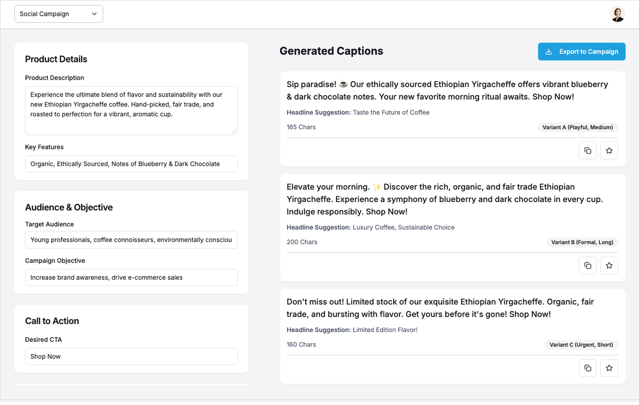Focus the Key Features field
Viewport: 639px width, 405px height.
[x=131, y=164]
